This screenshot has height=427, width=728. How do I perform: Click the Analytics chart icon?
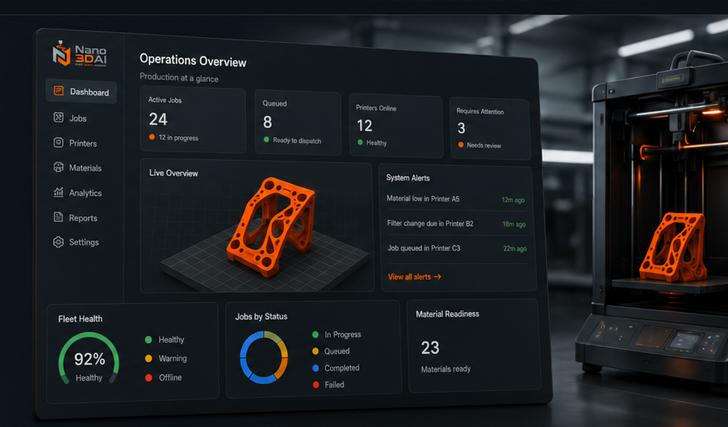[58, 192]
